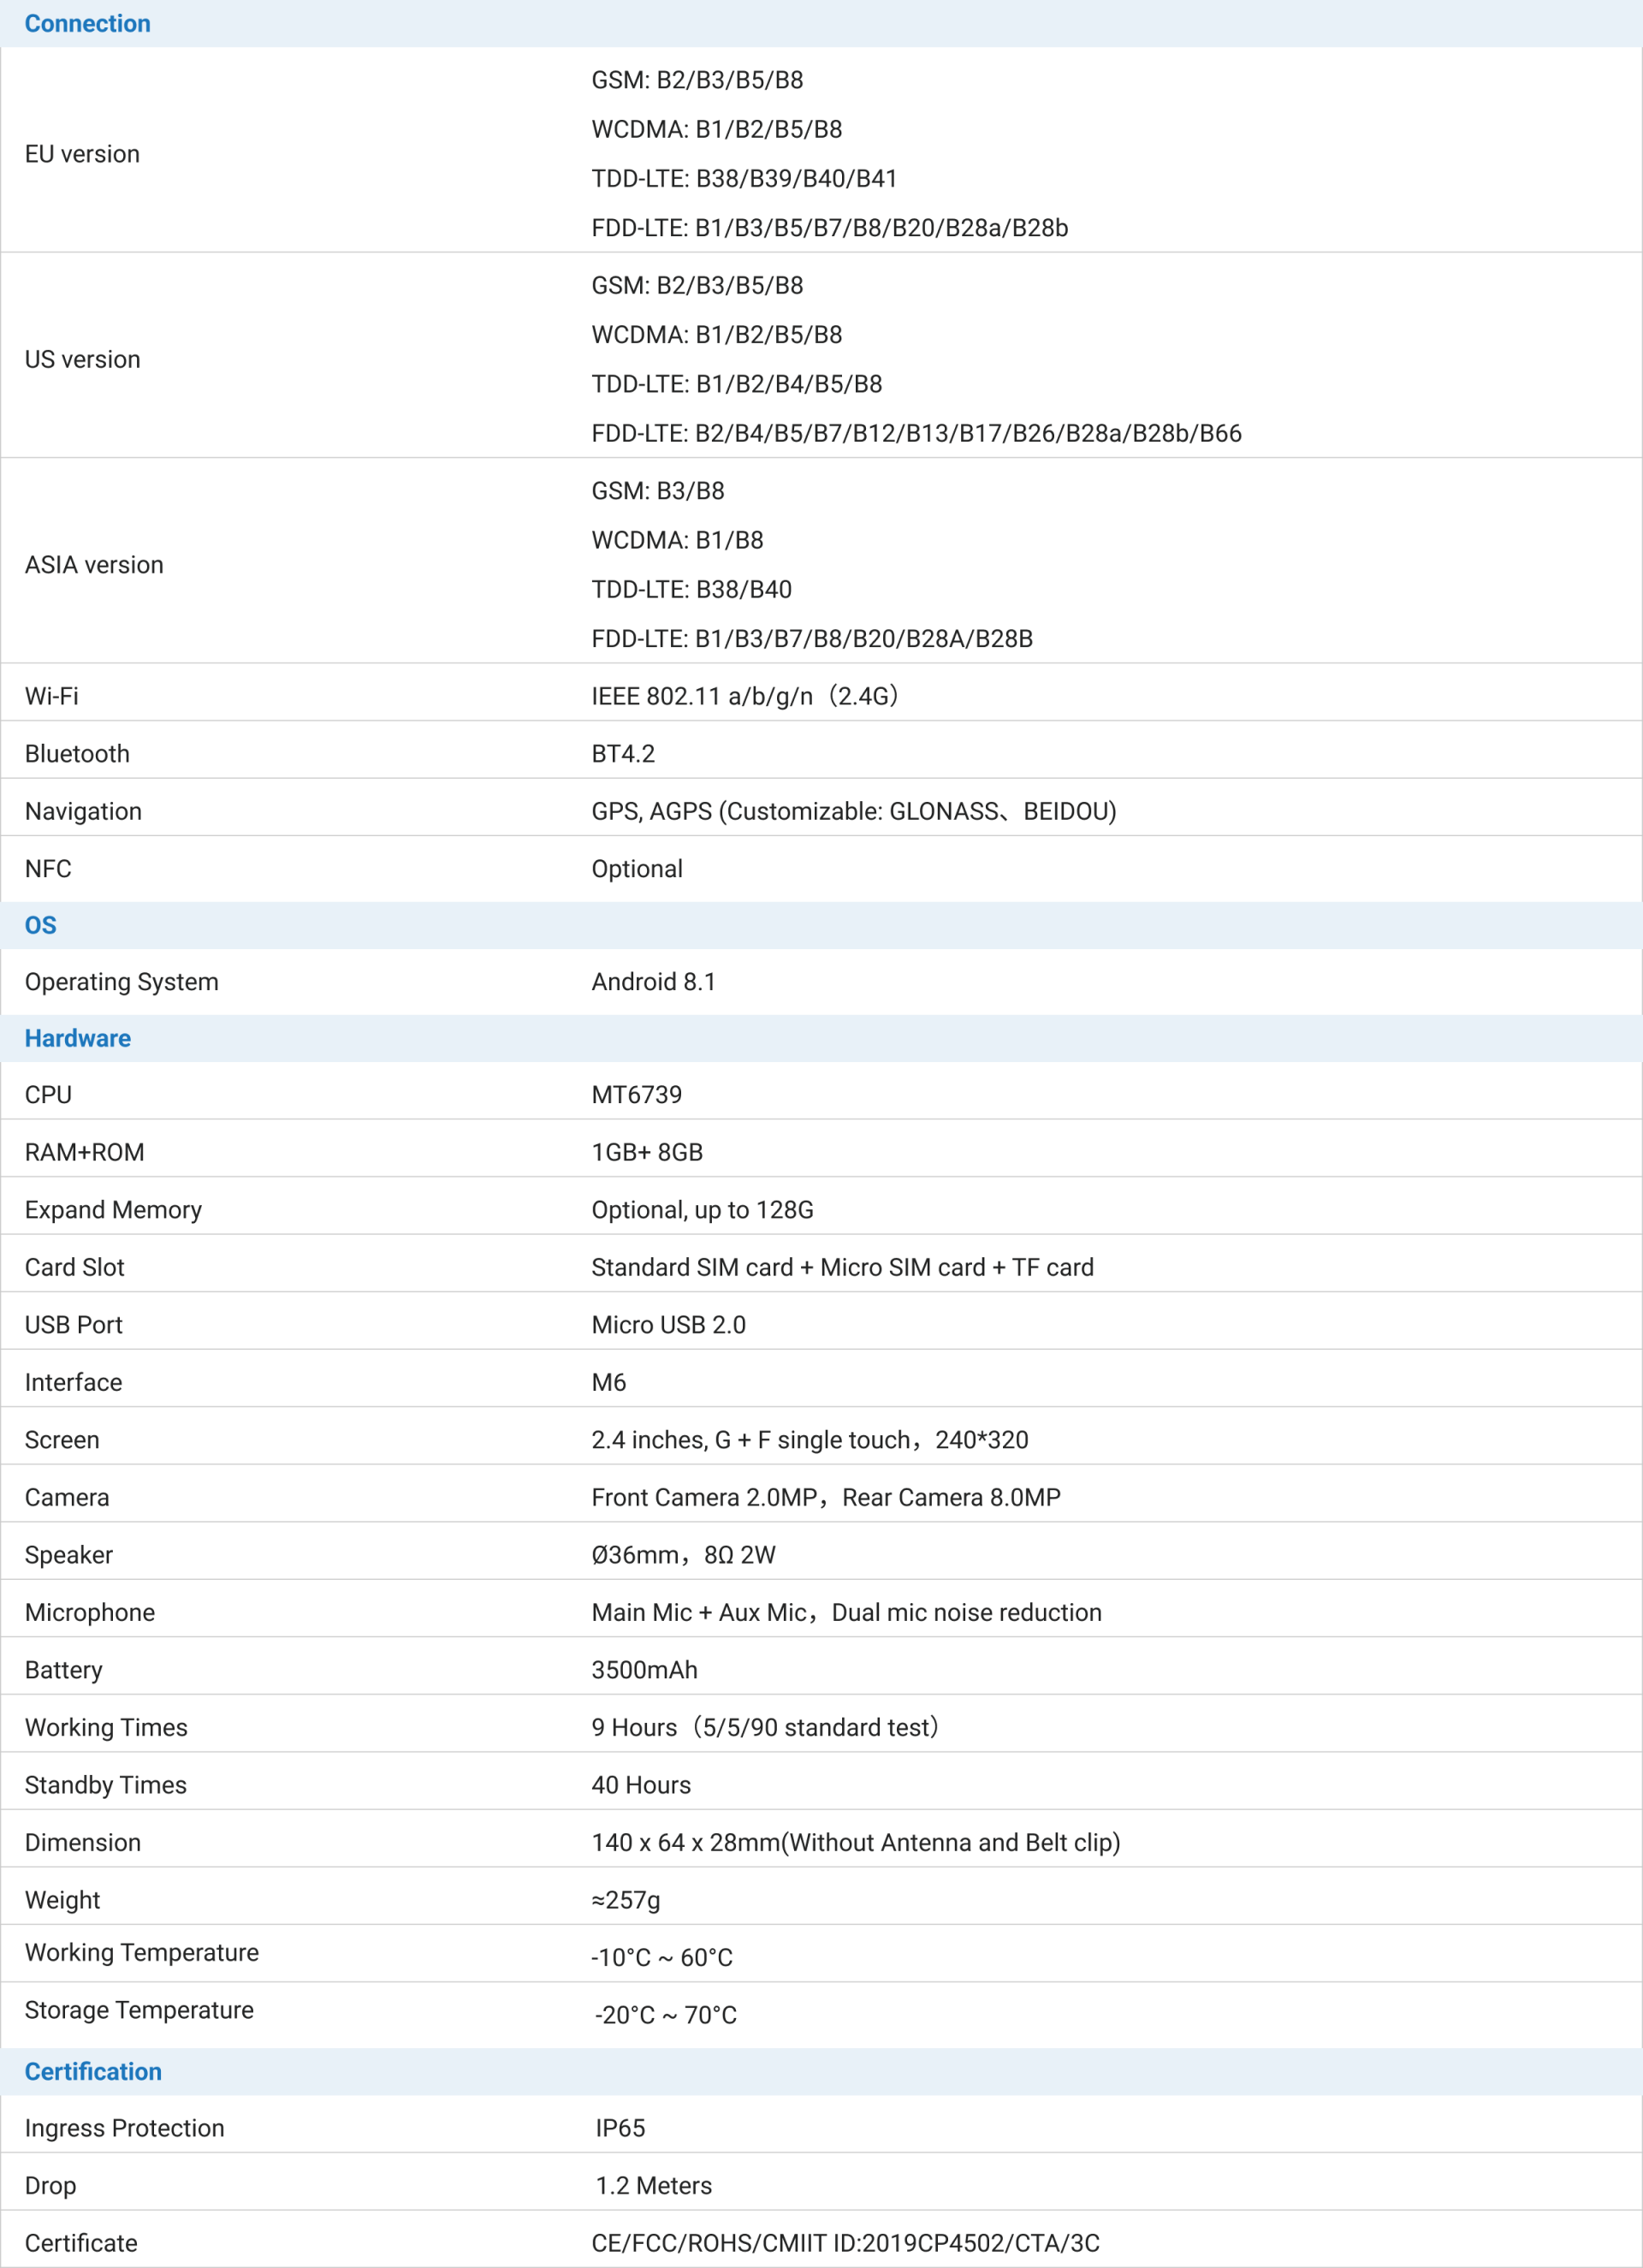The width and height of the screenshot is (1643, 2268).
Task: Click the Hardware section header
Action: pyautogui.click(x=78, y=1038)
